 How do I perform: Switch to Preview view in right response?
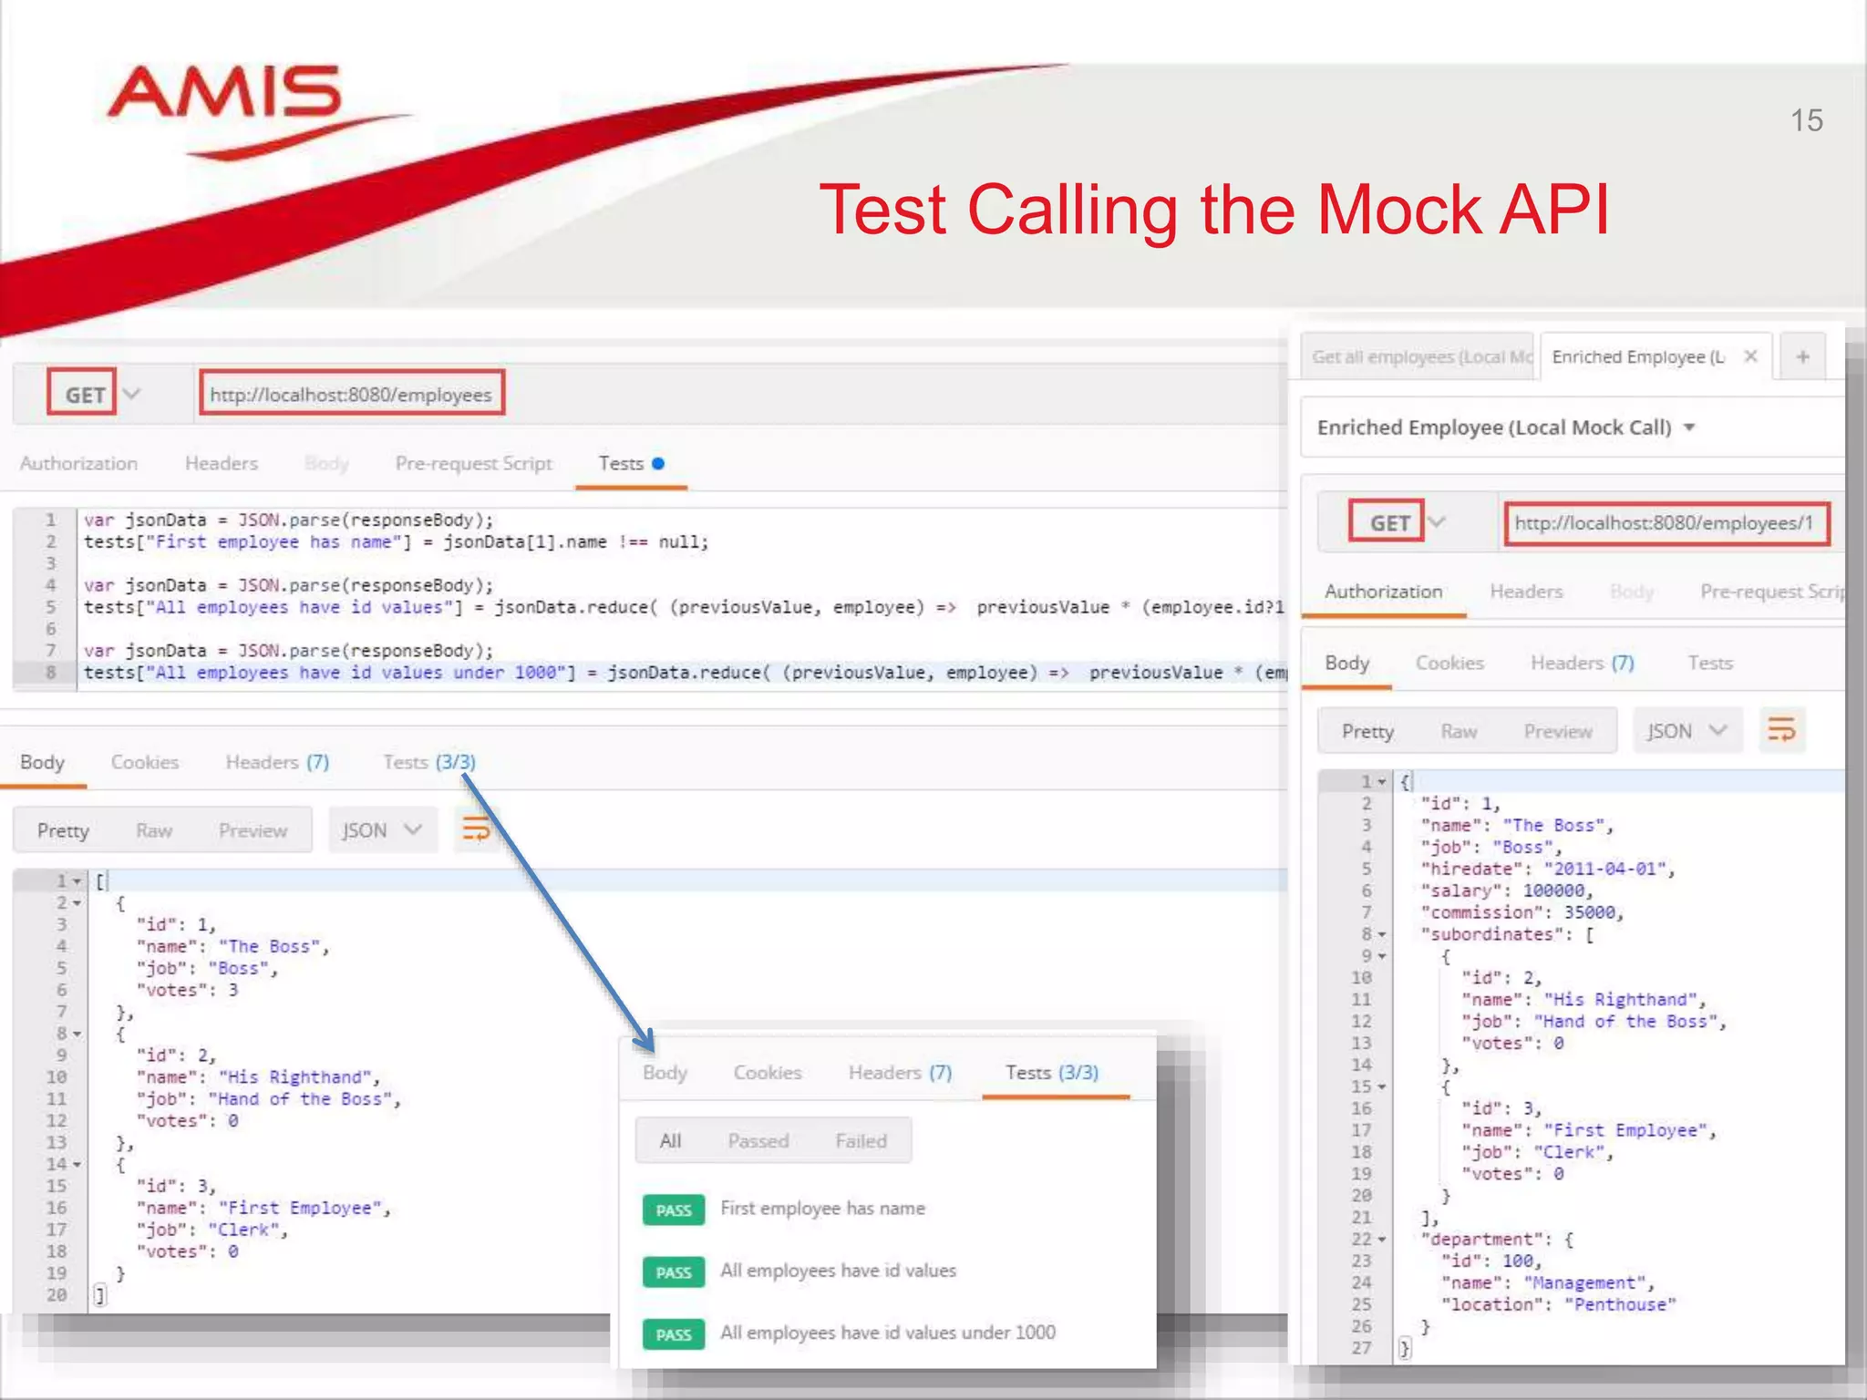(x=1558, y=731)
